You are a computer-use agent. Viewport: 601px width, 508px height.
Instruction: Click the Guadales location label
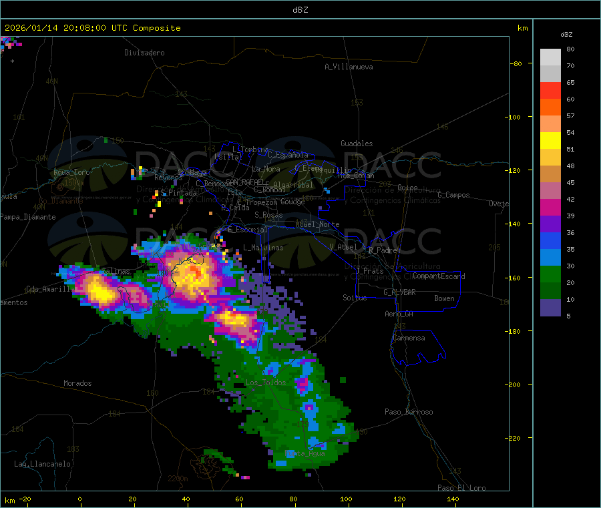pos(357,144)
